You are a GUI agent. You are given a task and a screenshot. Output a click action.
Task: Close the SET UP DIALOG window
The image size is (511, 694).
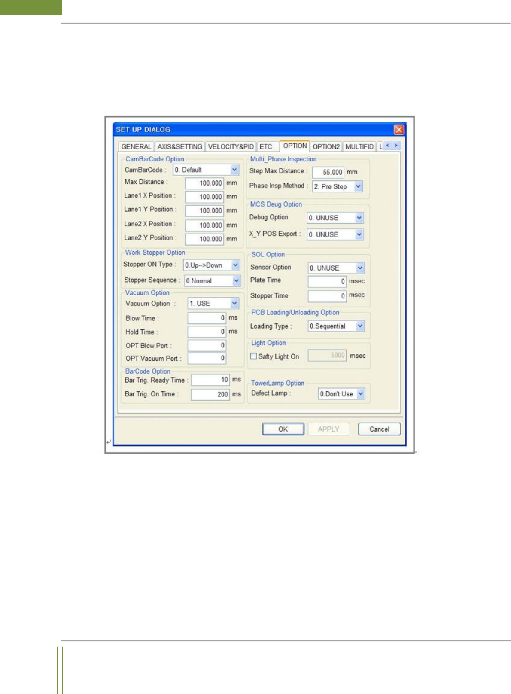tap(398, 129)
